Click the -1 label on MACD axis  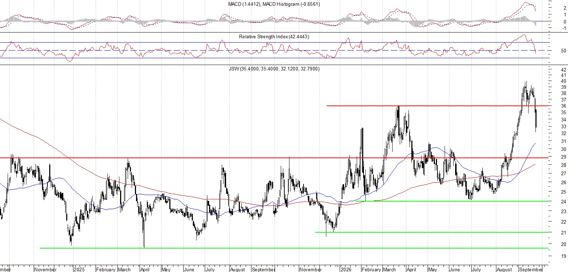(564, 28)
